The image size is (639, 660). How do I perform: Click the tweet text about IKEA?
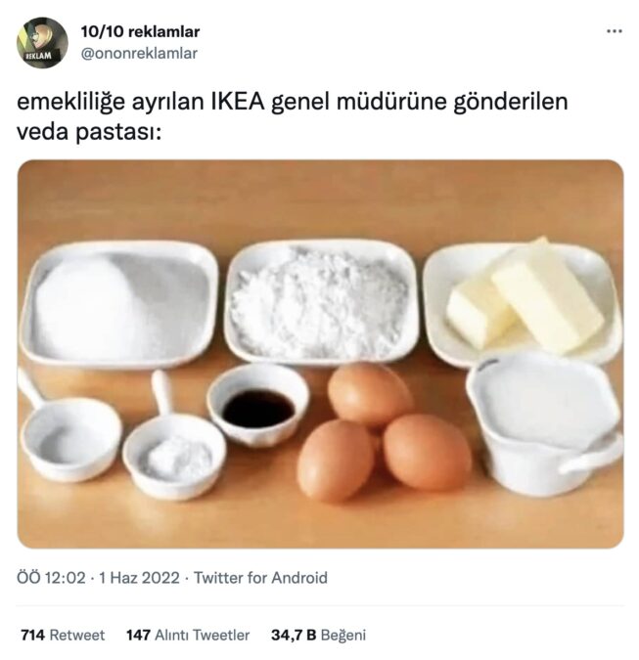tap(293, 116)
